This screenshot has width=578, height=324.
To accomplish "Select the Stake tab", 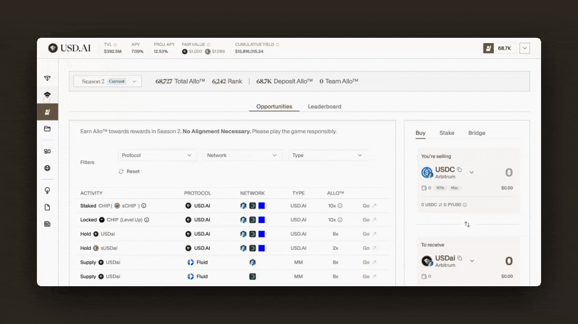I will (447, 133).
